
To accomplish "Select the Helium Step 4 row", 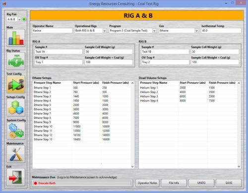I will (x=188, y=100).
